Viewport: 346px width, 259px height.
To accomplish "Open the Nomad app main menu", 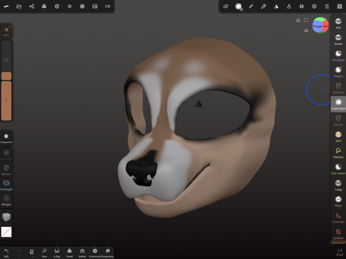I will click(x=6, y=6).
